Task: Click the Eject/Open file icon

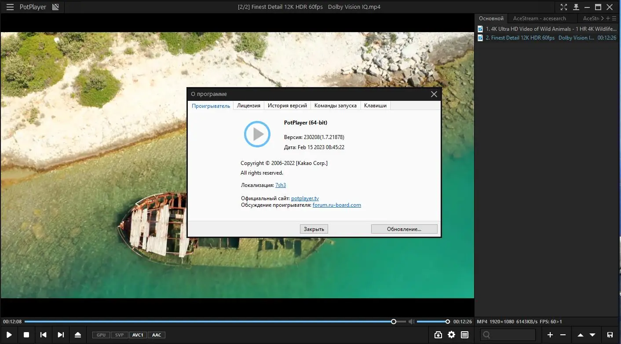Action: [78, 335]
